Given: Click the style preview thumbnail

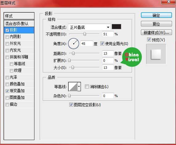Looking at the screenshot, I should click(x=156, y=54).
